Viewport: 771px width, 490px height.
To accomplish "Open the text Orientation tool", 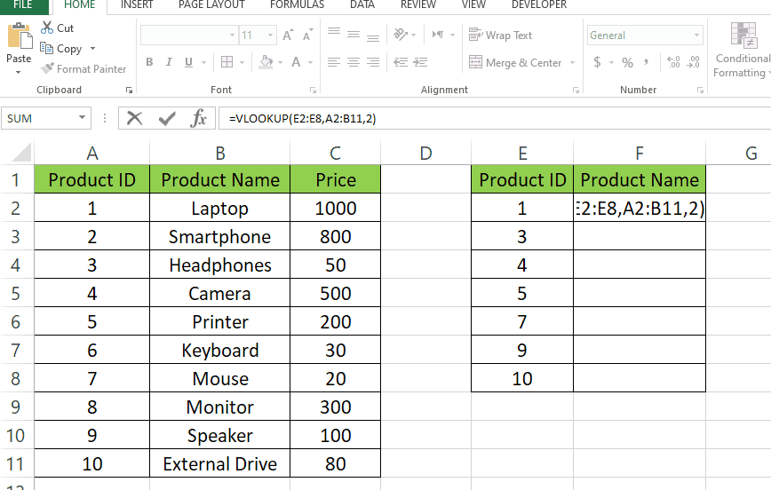I will point(401,35).
